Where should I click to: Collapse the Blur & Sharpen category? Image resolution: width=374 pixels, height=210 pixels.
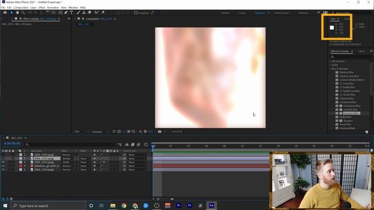point(330,69)
